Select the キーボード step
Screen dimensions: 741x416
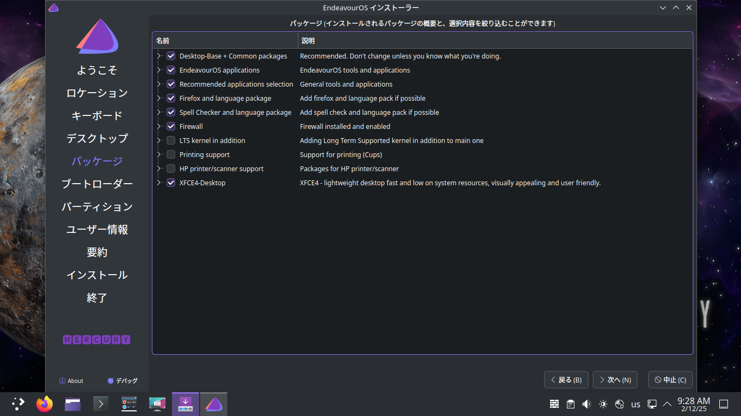[97, 116]
